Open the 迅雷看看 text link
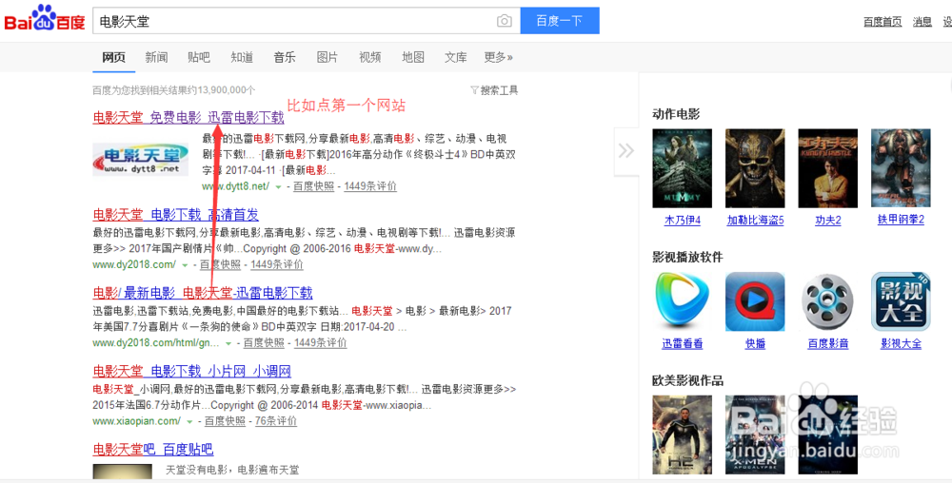This screenshot has height=483, width=952. pos(682,344)
